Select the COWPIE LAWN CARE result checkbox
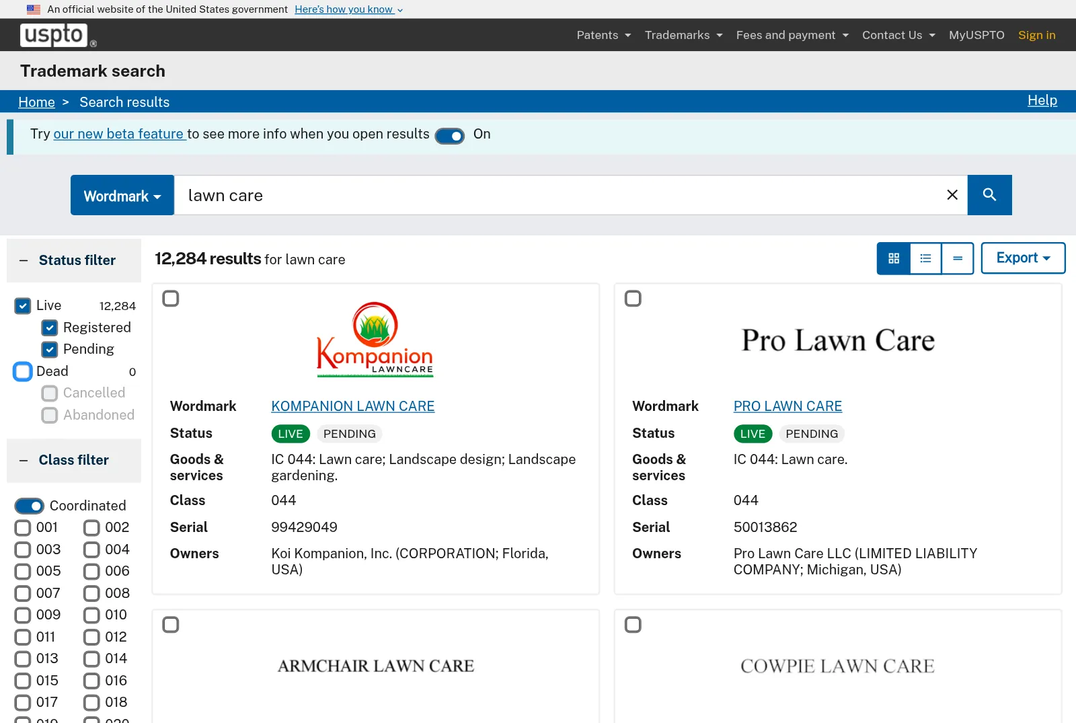Viewport: 1076px width, 723px height. click(633, 625)
